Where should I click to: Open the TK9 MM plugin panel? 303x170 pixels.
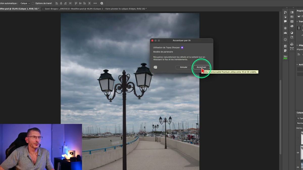tap(285, 57)
